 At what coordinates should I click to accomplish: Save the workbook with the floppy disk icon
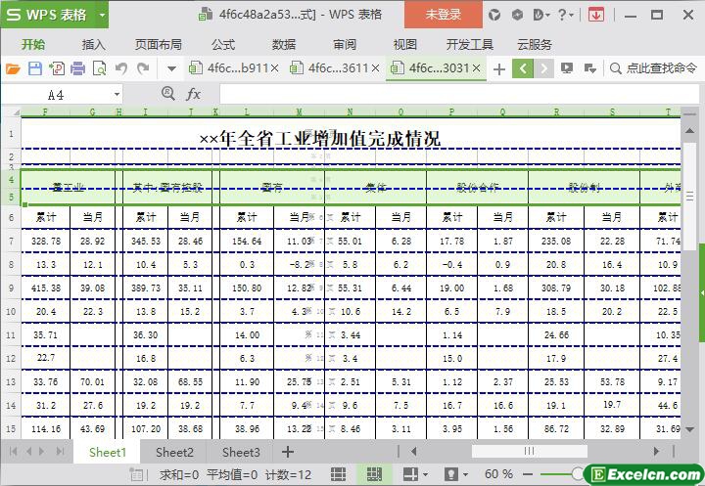click(x=35, y=68)
